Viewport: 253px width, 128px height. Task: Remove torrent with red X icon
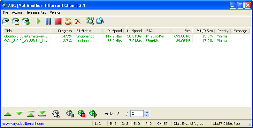pos(78,21)
